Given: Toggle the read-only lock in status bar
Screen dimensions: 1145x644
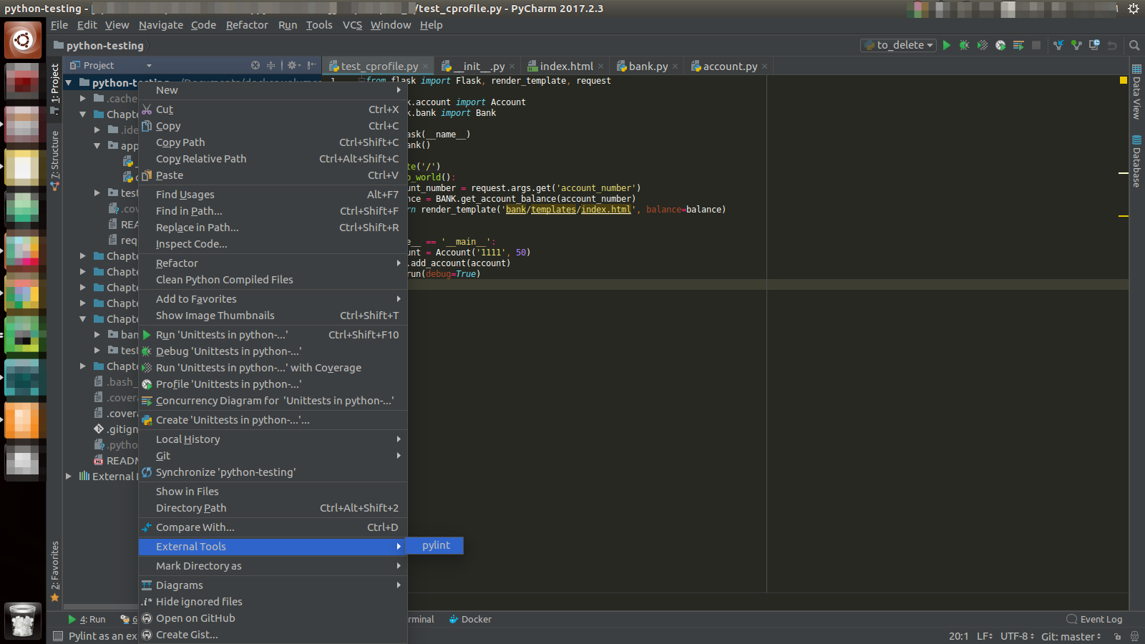Looking at the screenshot, I should [x=1117, y=636].
